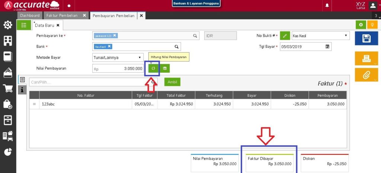
Task: Remove the pemasok 123 tag
Action: [115, 36]
